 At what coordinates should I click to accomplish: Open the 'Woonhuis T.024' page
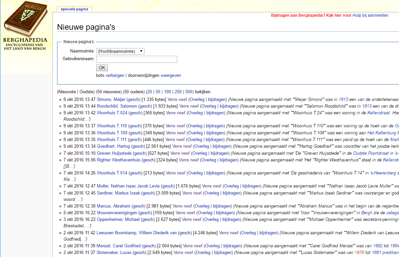[112, 113]
